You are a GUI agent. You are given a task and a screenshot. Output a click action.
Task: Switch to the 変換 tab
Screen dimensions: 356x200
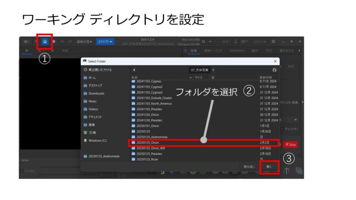[194, 51]
